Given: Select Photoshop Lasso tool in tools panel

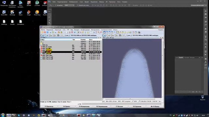Looking at the screenshot, I should [x=50, y=17].
